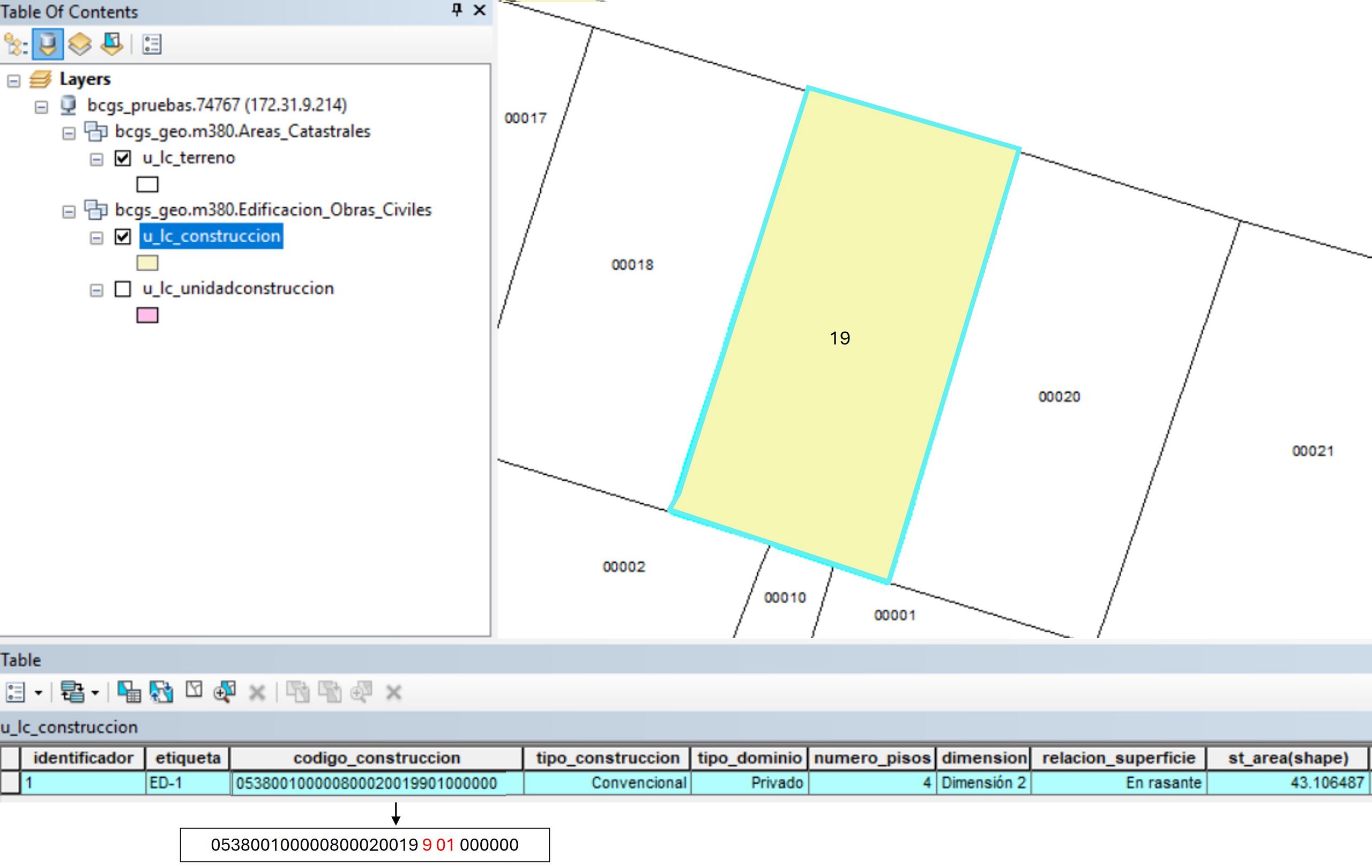Open Table Options dropdown arrow
Viewport: 1372px width, 867px height.
tap(38, 693)
